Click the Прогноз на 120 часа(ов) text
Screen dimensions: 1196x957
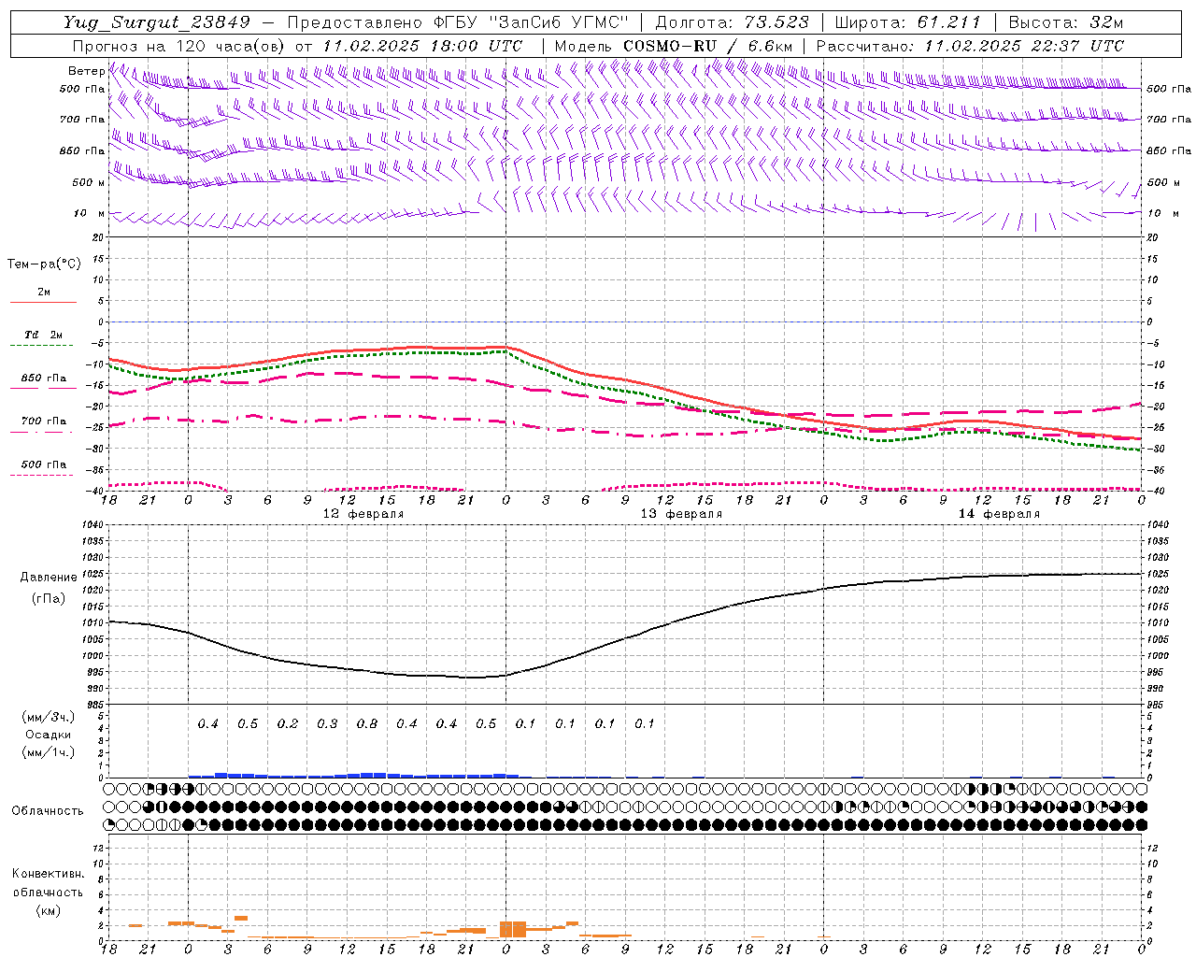point(180,46)
